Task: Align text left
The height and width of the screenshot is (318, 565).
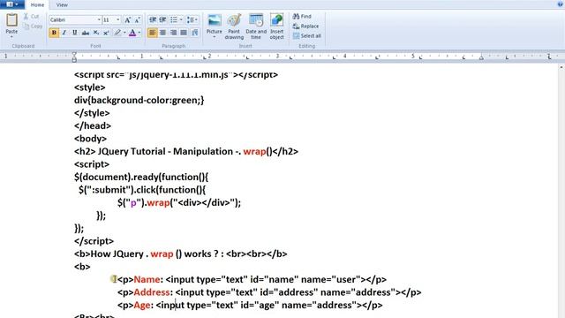Action: point(153,33)
